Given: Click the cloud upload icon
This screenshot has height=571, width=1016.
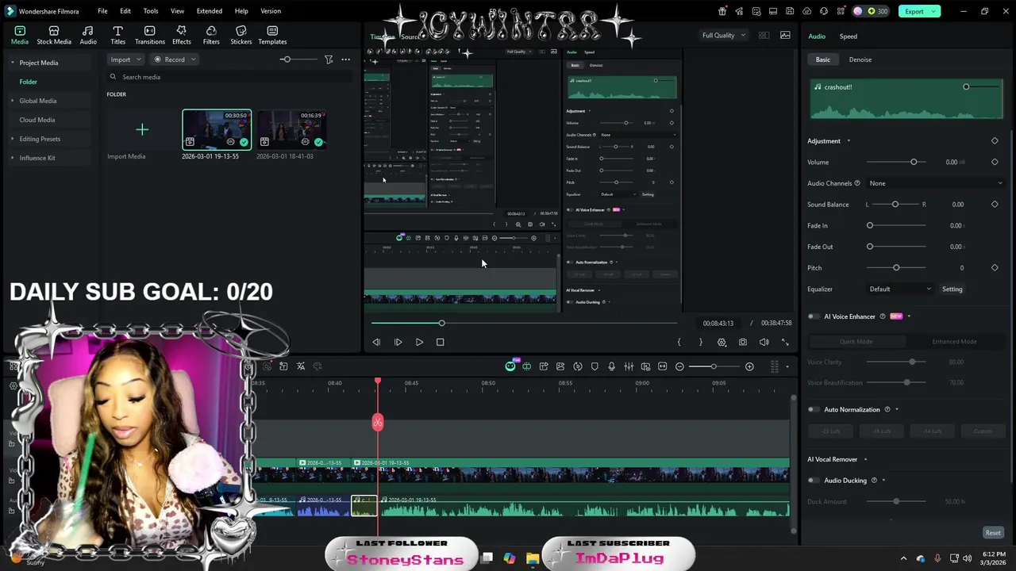Looking at the screenshot, I should [x=807, y=11].
